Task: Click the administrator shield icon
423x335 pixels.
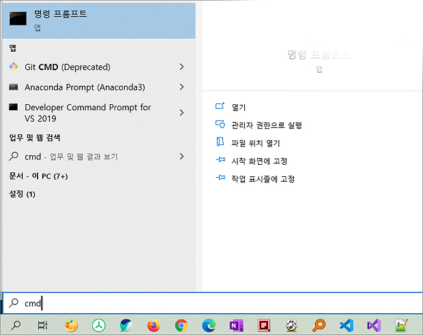Action: point(220,125)
